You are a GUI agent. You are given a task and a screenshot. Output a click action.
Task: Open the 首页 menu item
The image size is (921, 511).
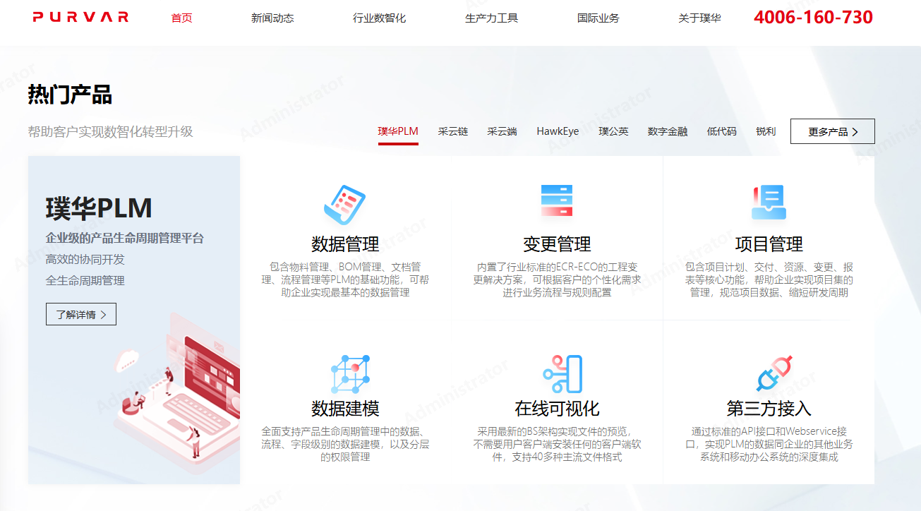tap(181, 18)
